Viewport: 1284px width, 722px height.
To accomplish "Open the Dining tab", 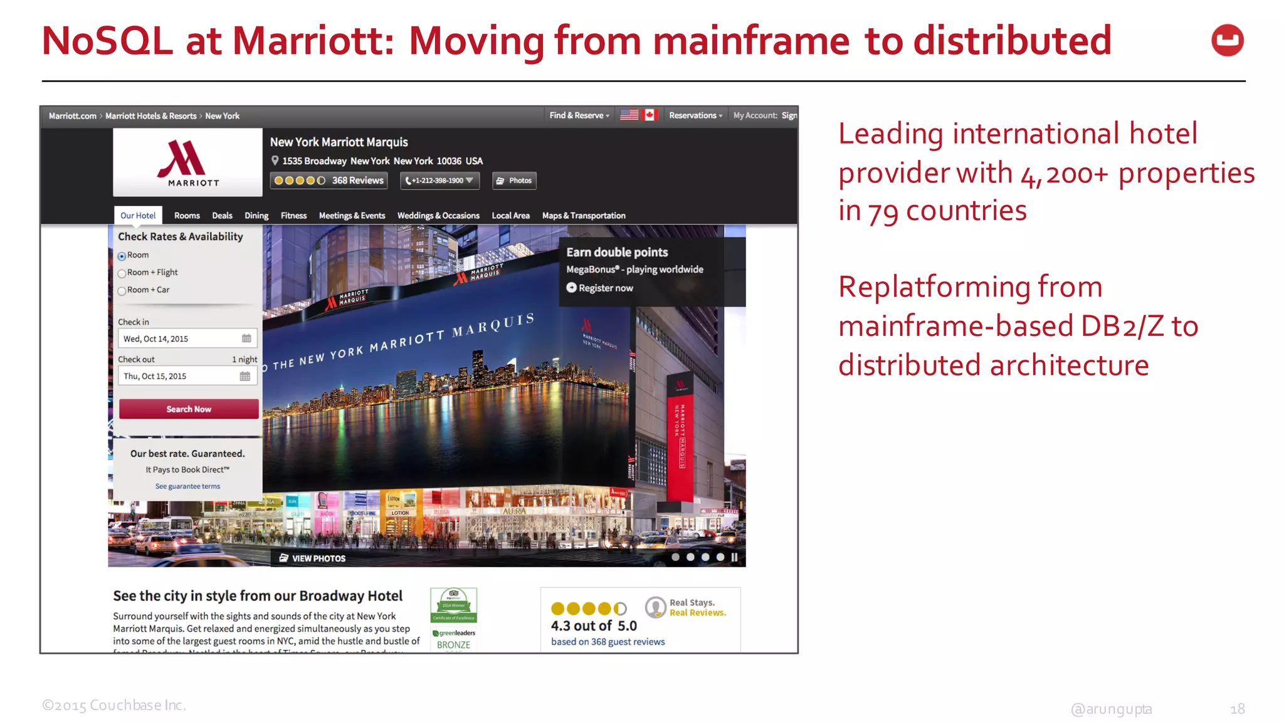I will (256, 216).
